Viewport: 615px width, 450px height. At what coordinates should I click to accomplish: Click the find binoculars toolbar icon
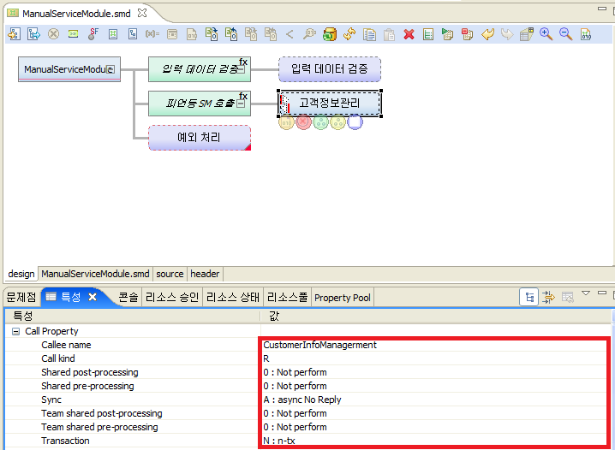[x=309, y=34]
